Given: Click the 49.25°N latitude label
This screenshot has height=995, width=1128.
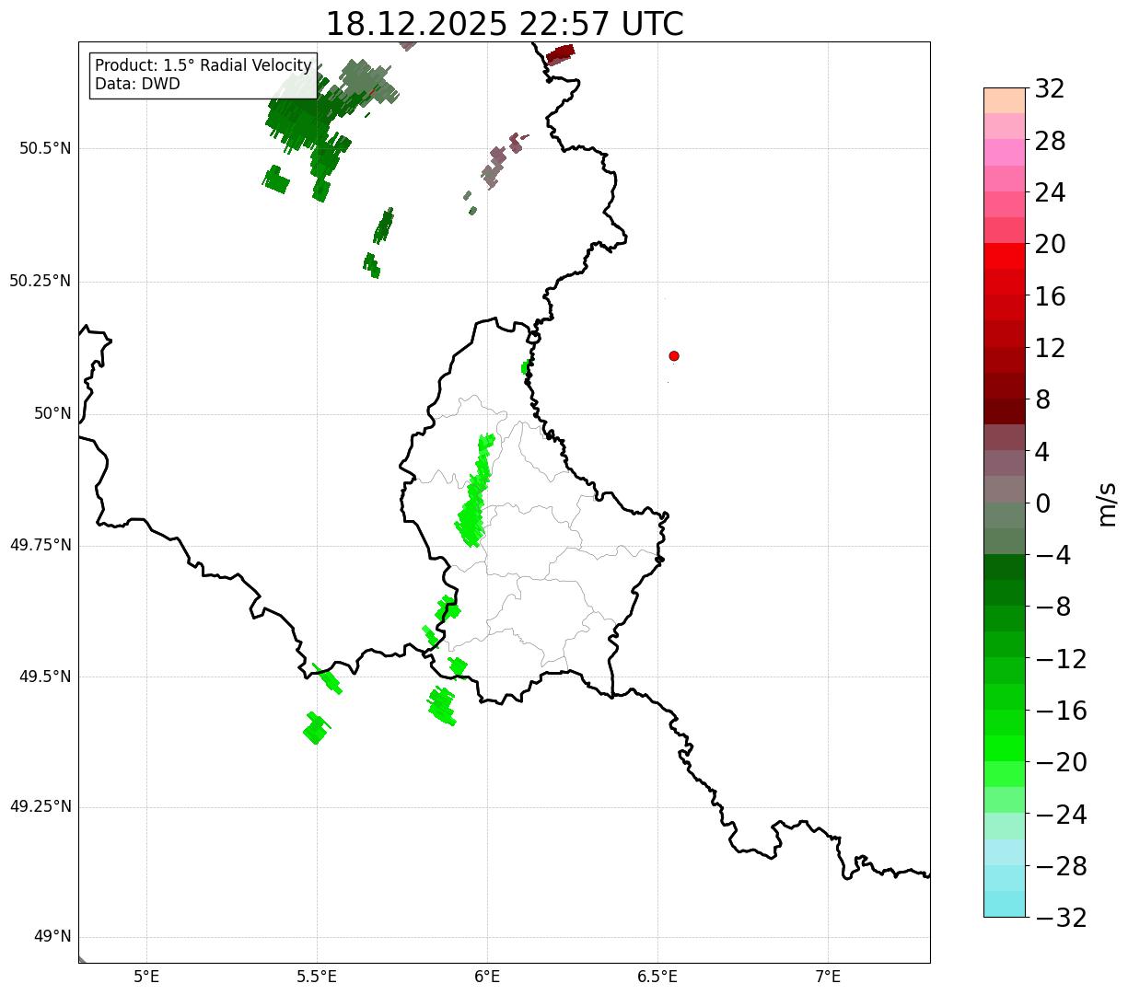Looking at the screenshot, I should tap(41, 807).
